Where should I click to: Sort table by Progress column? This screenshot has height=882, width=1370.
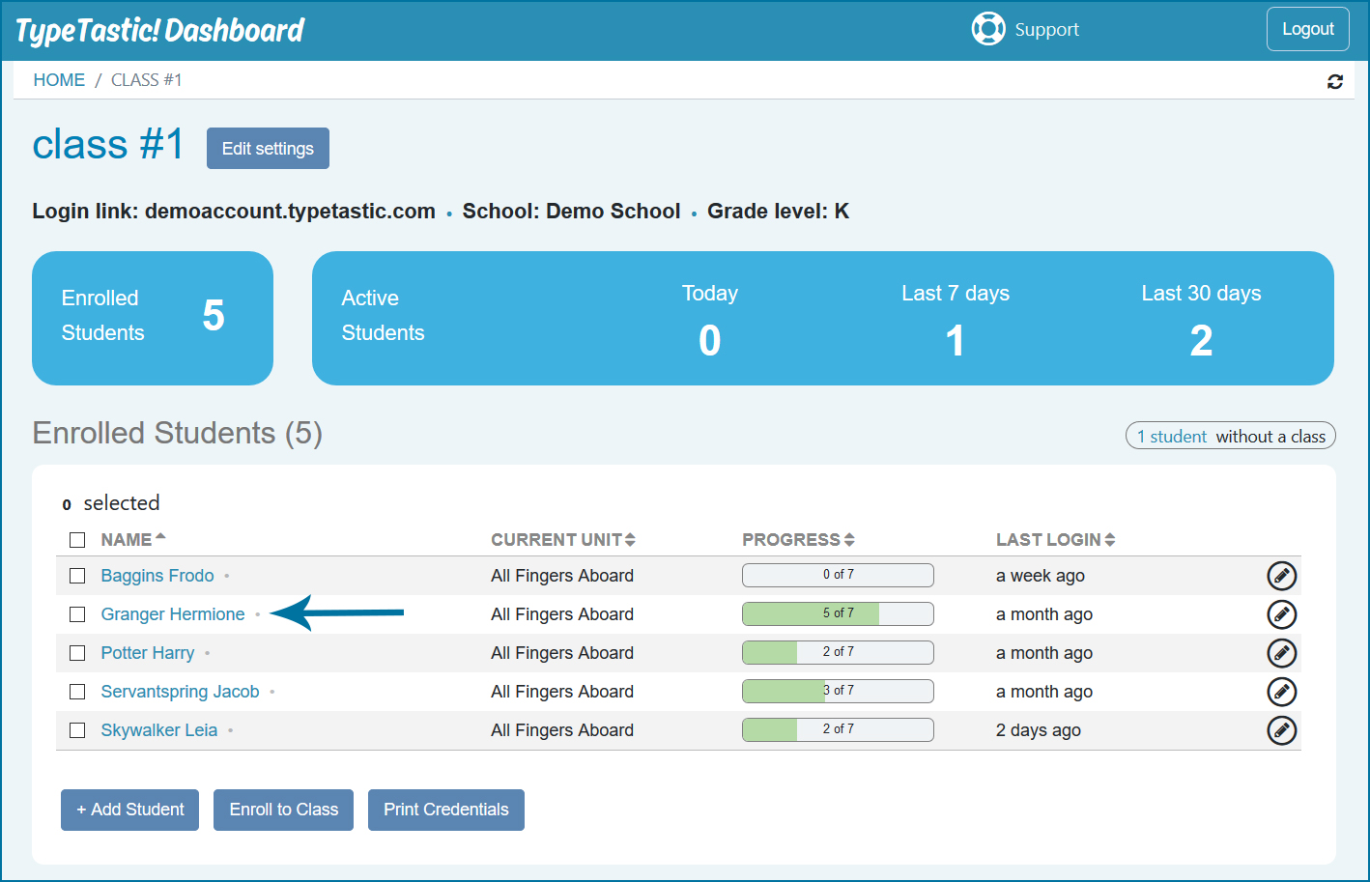click(x=798, y=540)
